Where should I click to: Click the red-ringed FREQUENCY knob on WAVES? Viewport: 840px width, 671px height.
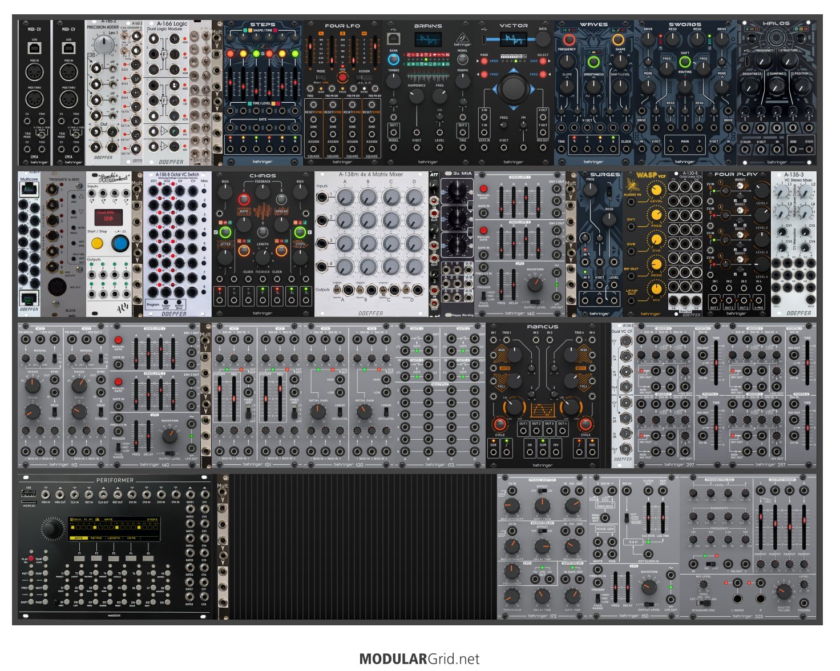[569, 40]
